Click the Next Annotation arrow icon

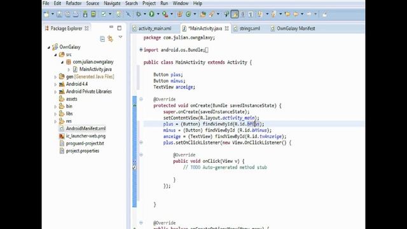[x=260, y=14]
